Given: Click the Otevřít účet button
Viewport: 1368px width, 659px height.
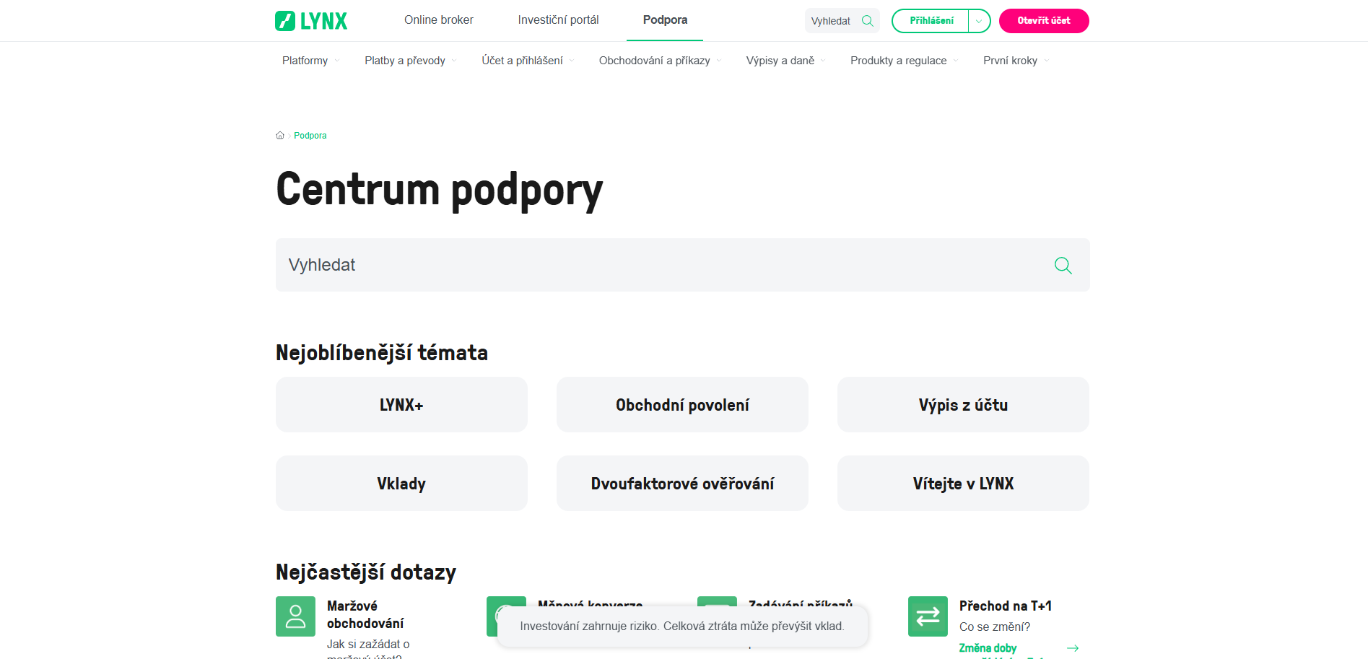Looking at the screenshot, I should point(1044,21).
